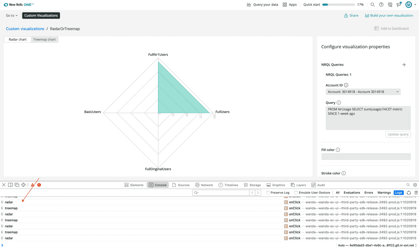Screen dimensions: 419x248
Task: Click the Custom Visualizations pill
Action: 41,15
